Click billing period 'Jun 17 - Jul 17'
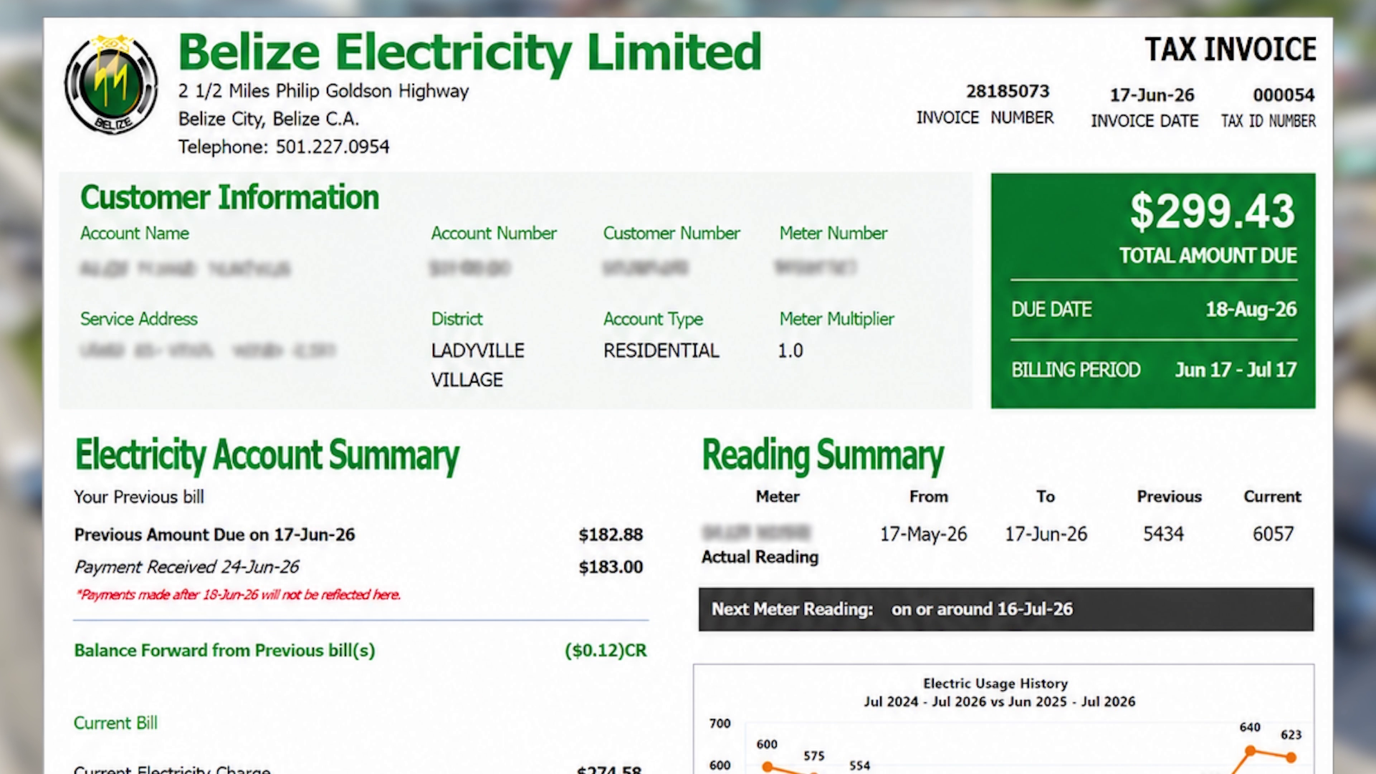 point(1236,370)
